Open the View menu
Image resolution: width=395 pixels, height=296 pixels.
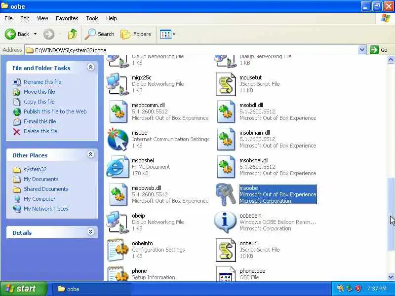tap(42, 18)
